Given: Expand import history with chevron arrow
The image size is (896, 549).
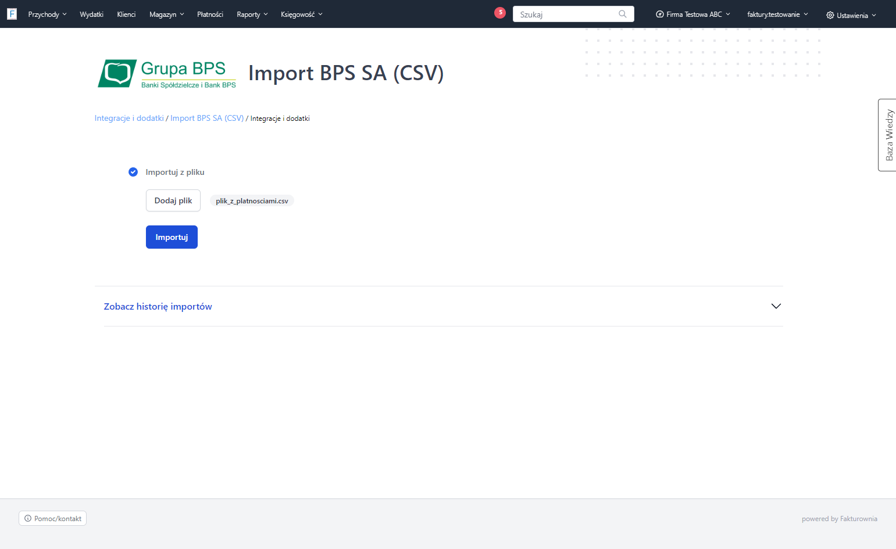Looking at the screenshot, I should pos(776,306).
